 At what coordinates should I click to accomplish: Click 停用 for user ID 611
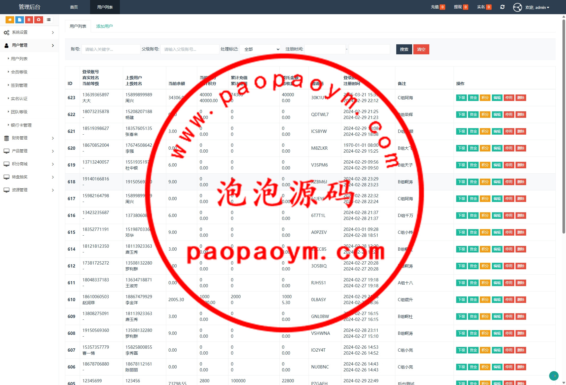[x=509, y=283]
